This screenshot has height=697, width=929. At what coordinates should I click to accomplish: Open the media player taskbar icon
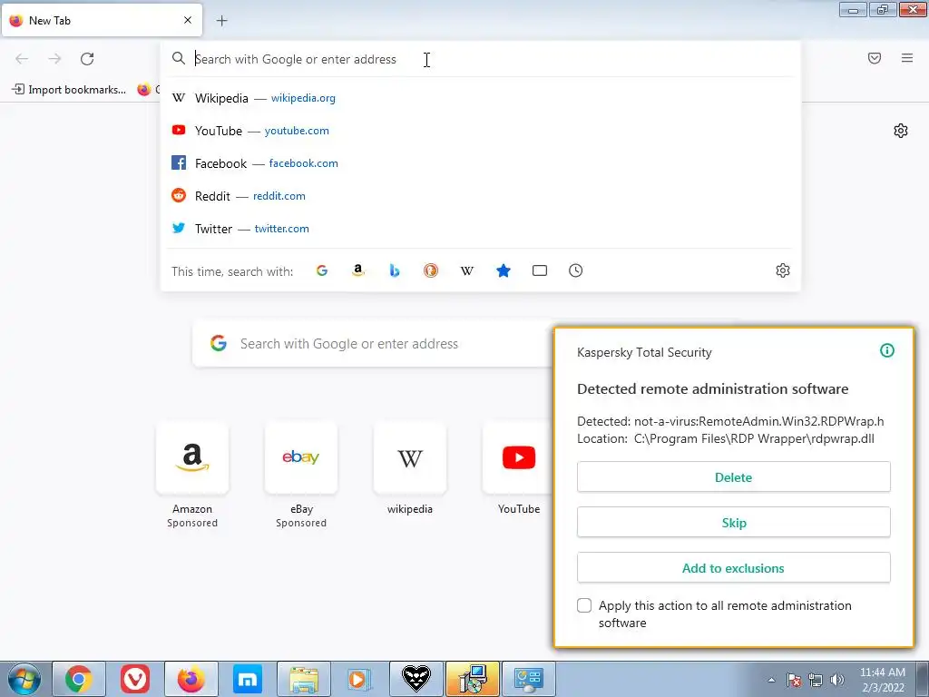click(x=359, y=679)
